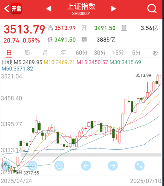
Task: Switch to the 月 monthly tab
Action: click(x=45, y=53)
